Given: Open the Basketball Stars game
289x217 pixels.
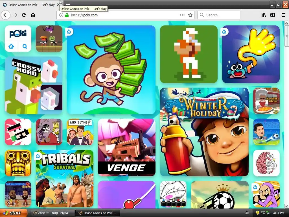Looking at the screenshot, I should (18, 194).
